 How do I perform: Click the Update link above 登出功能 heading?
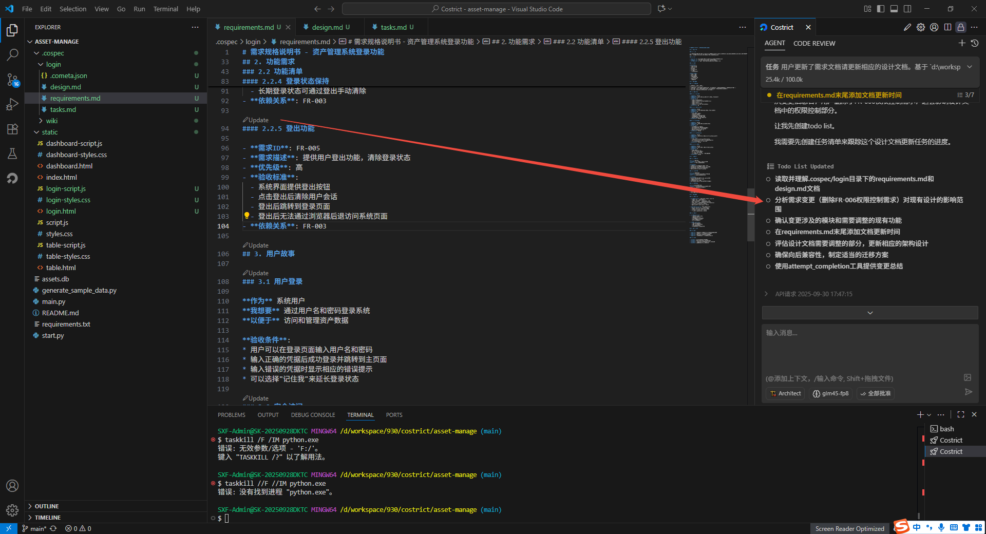coord(258,120)
